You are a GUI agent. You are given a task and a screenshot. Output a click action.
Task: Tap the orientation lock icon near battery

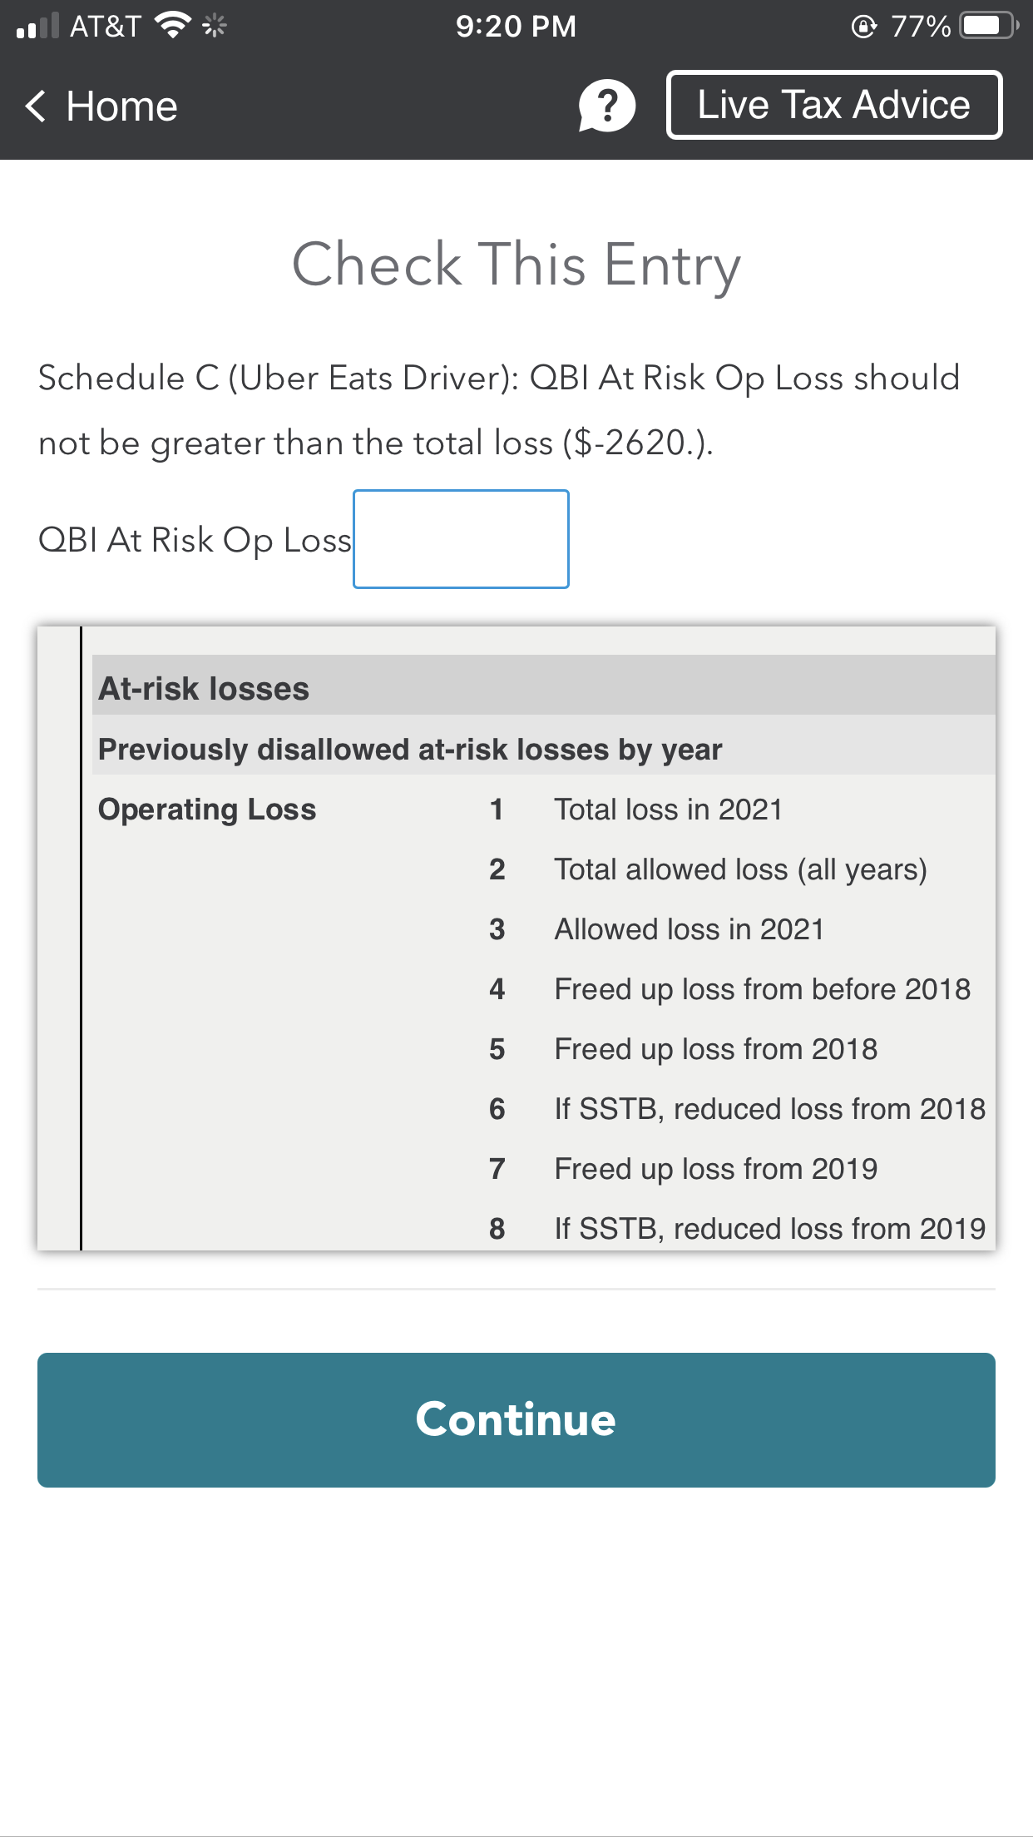(x=862, y=26)
